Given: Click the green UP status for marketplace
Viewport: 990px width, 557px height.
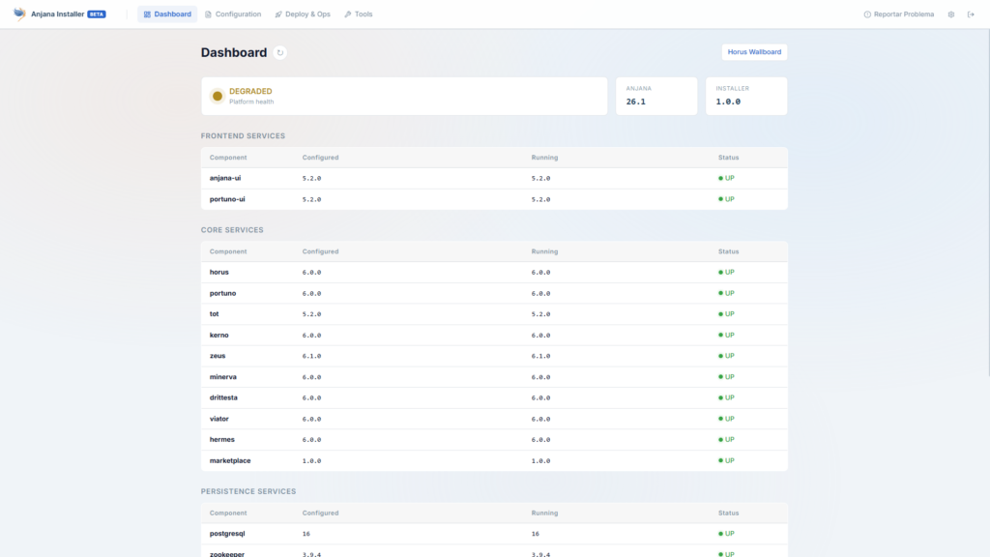Looking at the screenshot, I should 726,460.
